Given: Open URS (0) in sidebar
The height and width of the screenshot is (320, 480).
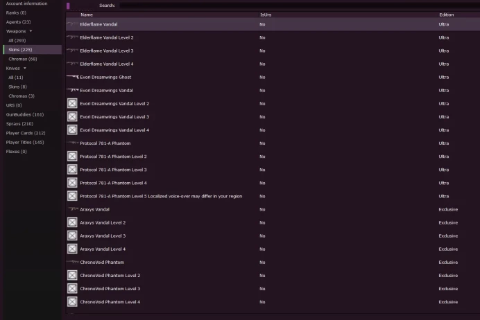Looking at the screenshot, I should click(x=14, y=105).
